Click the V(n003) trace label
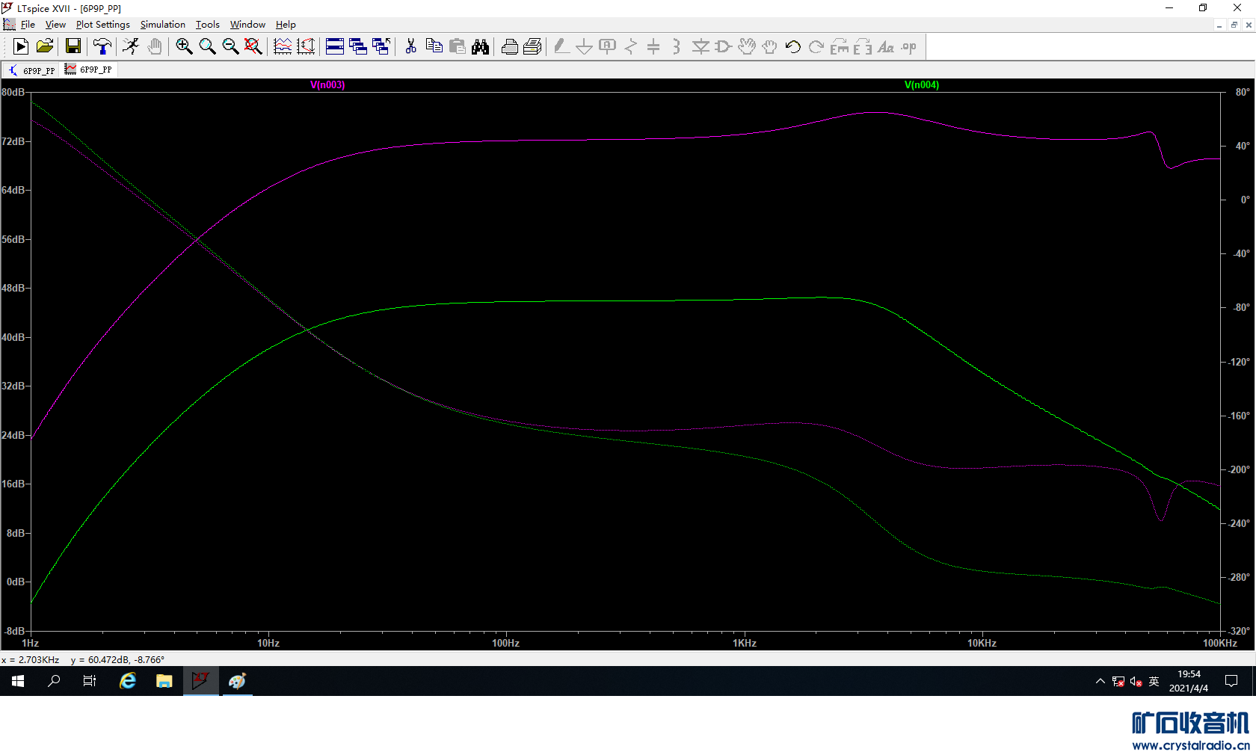This screenshot has width=1256, height=755. coord(327,84)
